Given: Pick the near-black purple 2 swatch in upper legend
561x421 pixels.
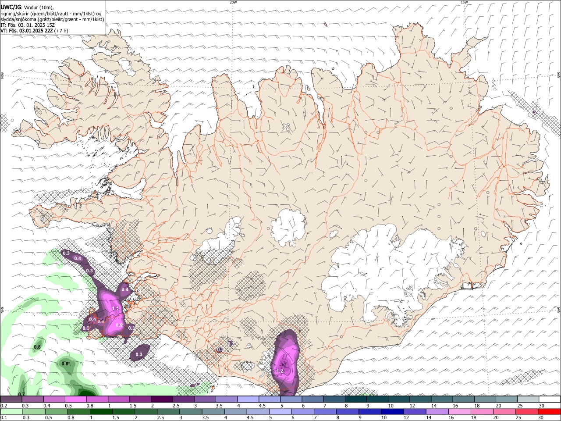Looking at the screenshot, I should tap(162, 399).
